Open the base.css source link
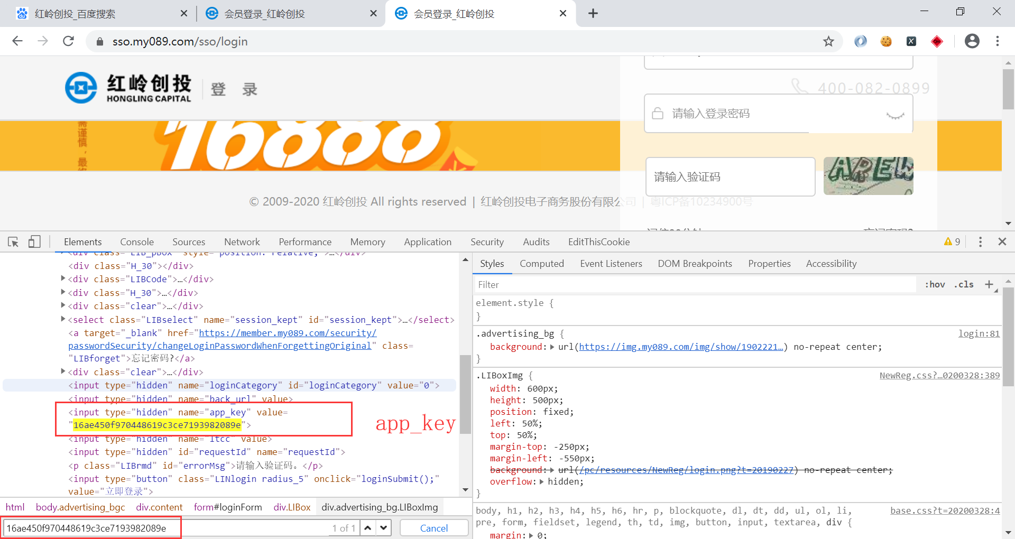The height and width of the screenshot is (539, 1015). tap(945, 510)
